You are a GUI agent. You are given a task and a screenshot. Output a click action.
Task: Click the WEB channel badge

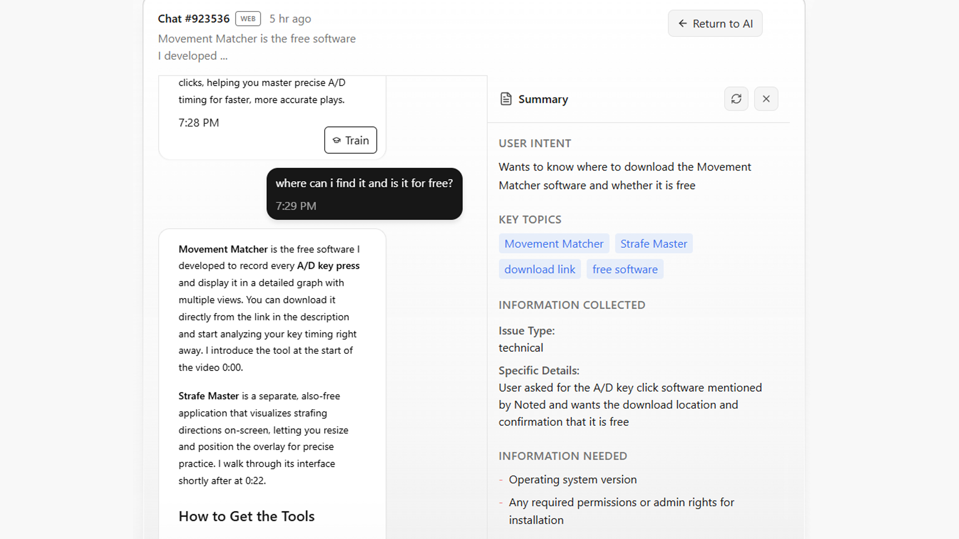(248, 18)
